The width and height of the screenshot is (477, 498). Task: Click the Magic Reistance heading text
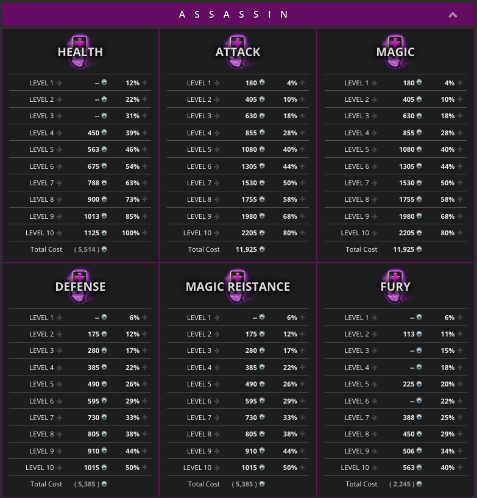tap(238, 286)
